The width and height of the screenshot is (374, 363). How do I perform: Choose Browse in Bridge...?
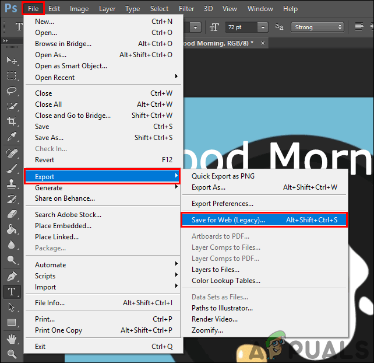pos(103,44)
